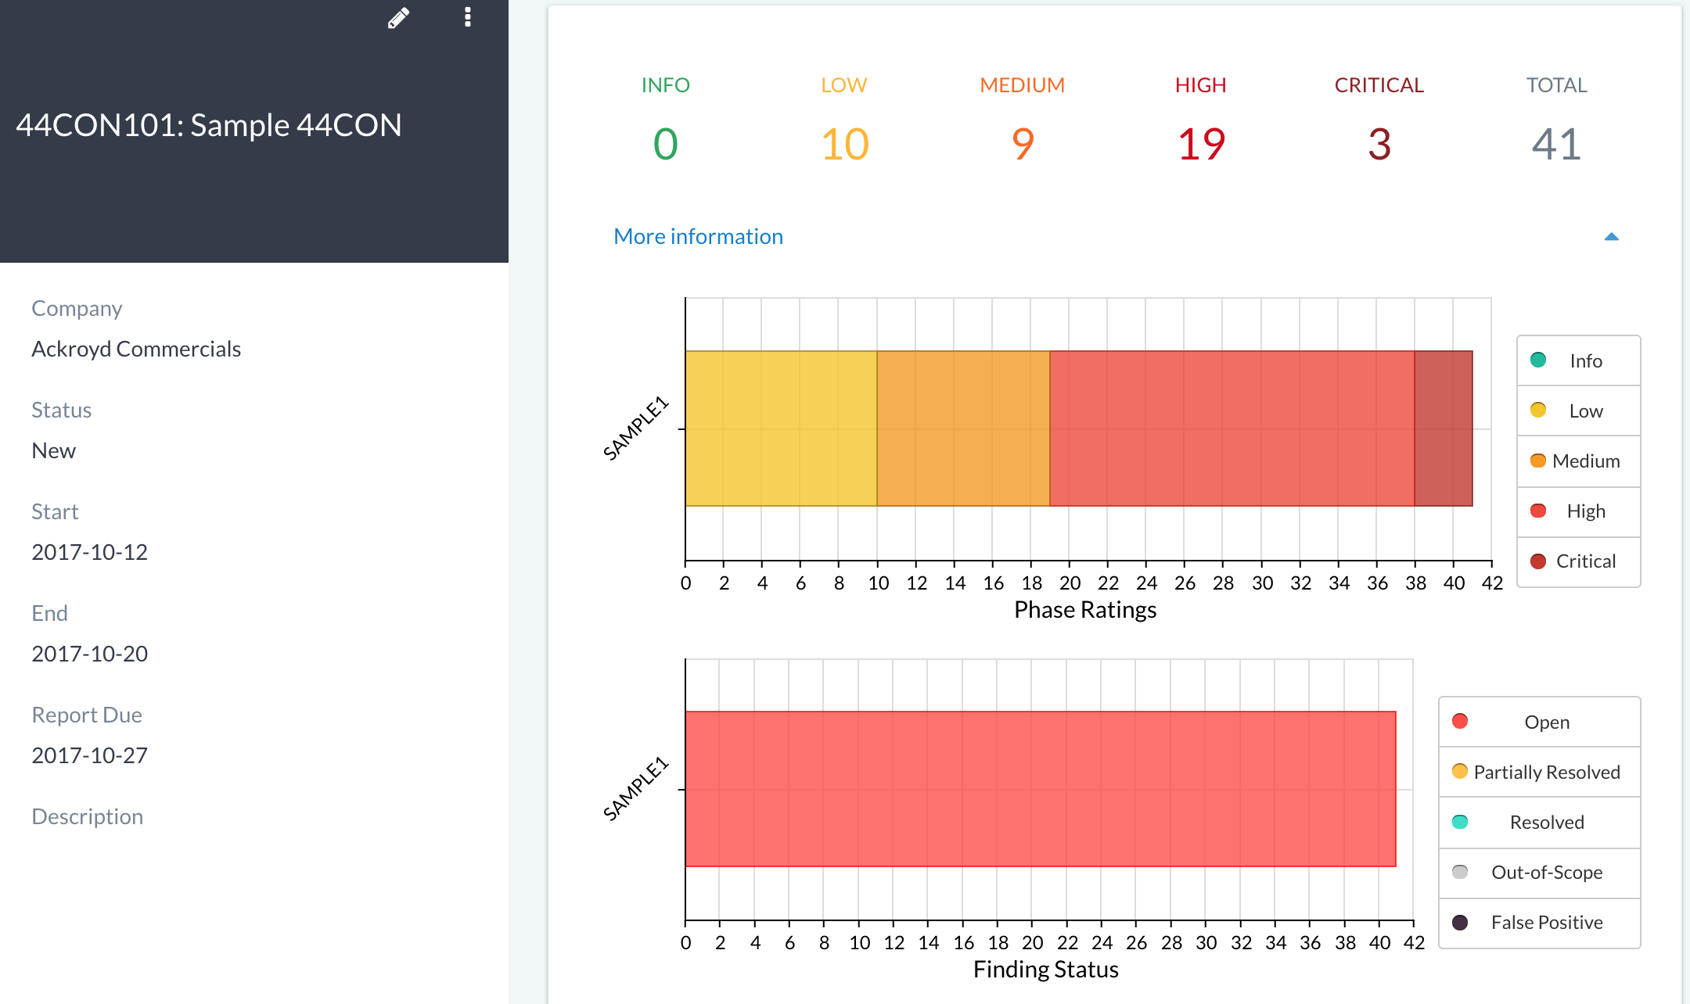Screen dimensions: 1690x1004
Task: Toggle High series in legend
Action: [1578, 511]
